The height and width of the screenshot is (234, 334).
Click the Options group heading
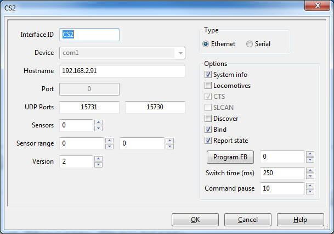[x=216, y=64]
